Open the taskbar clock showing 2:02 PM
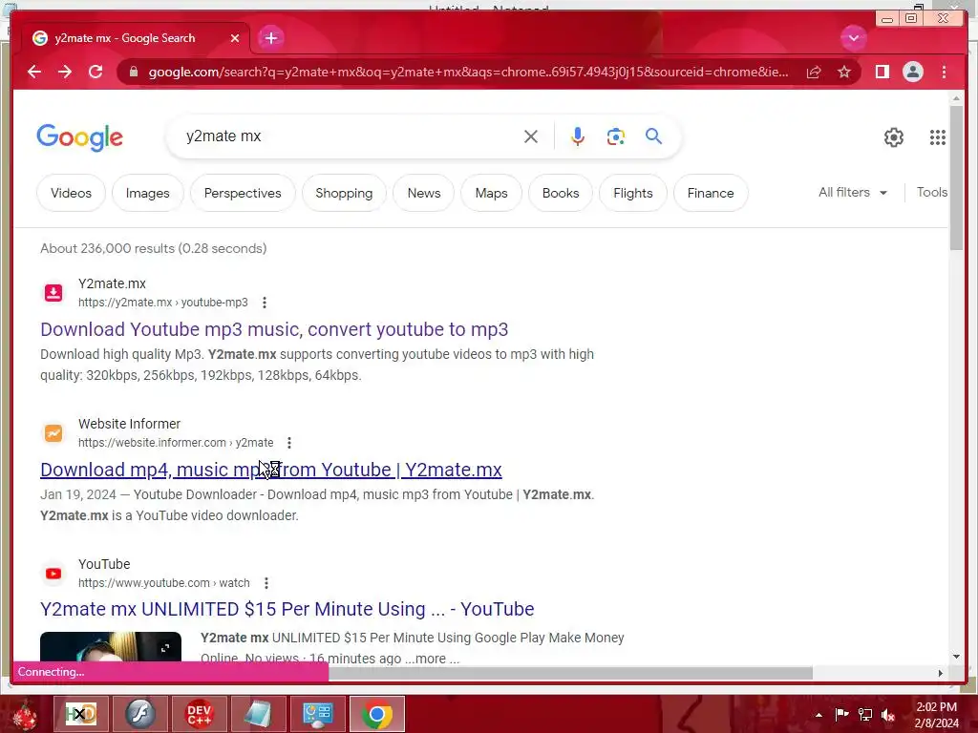 pyautogui.click(x=936, y=715)
